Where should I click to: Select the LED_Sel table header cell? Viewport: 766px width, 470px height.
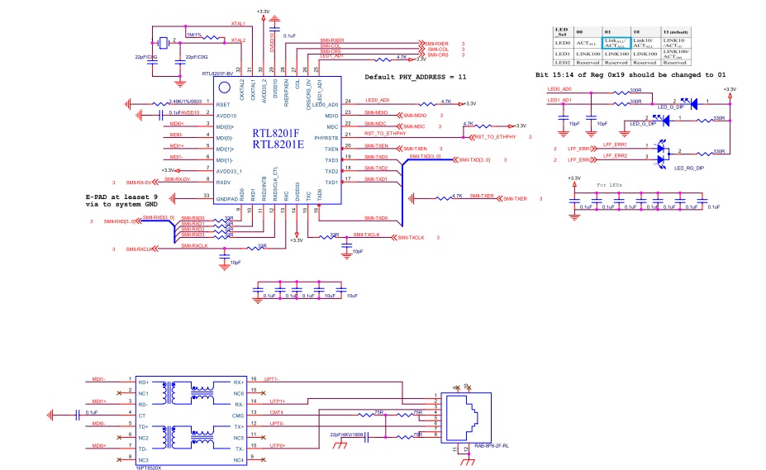(x=562, y=31)
